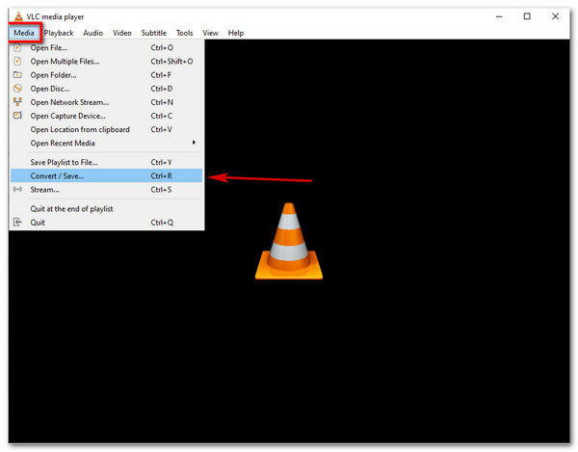Open the Audio menu

(92, 33)
